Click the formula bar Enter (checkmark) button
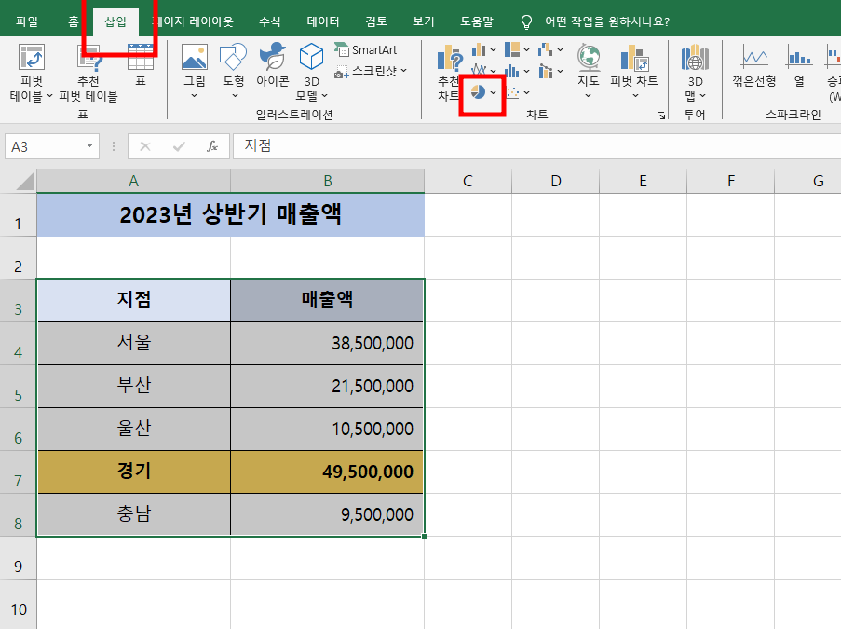 coord(179,146)
